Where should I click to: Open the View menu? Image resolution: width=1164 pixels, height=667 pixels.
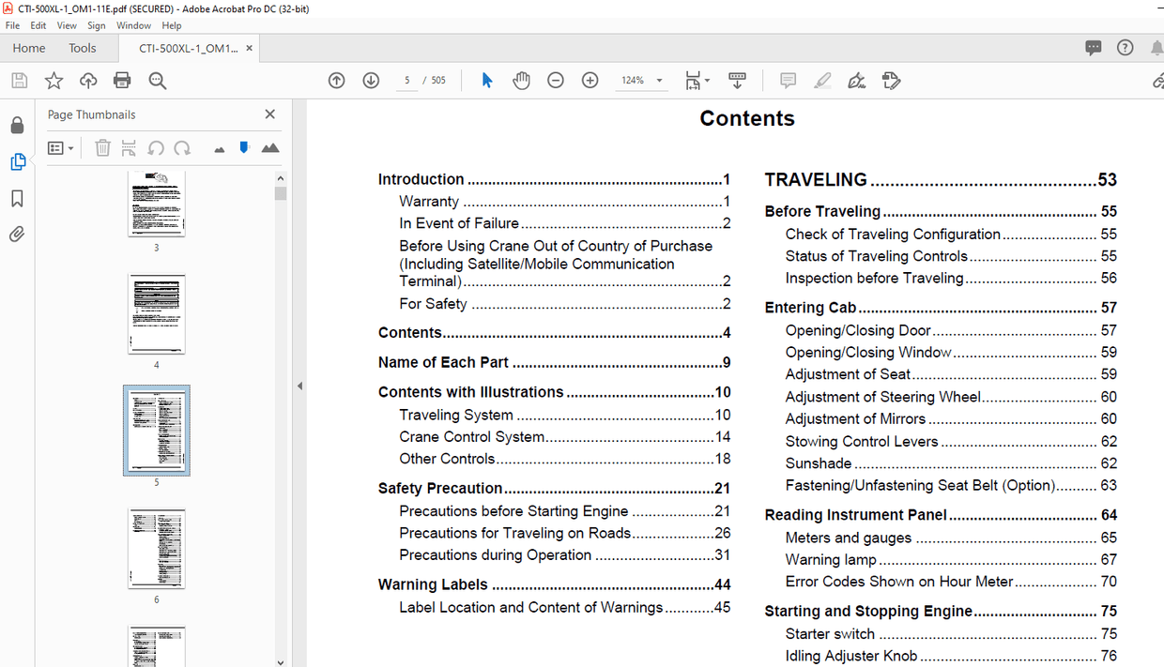coord(66,25)
